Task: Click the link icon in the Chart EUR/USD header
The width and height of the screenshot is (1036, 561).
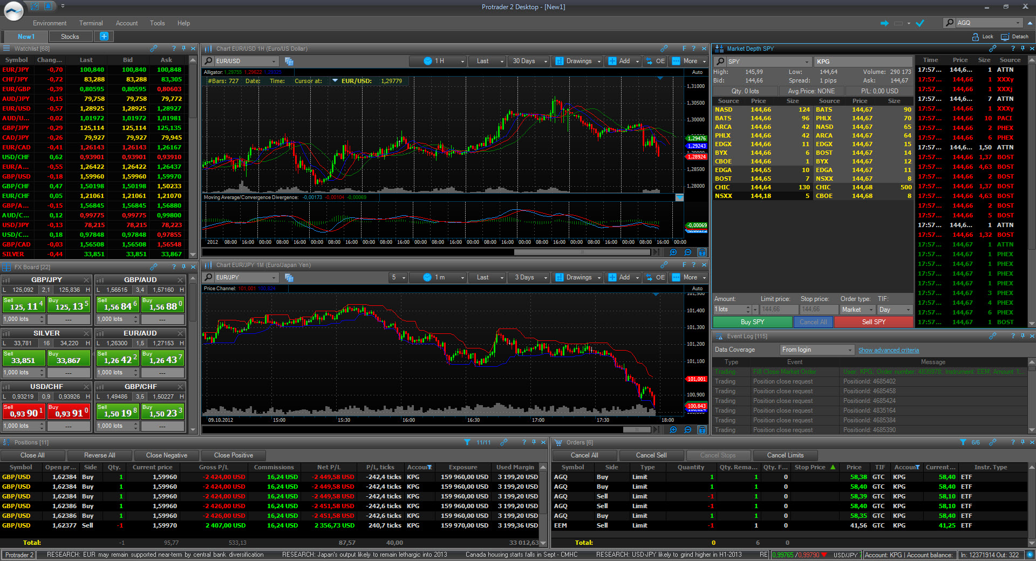Action: 664,49
